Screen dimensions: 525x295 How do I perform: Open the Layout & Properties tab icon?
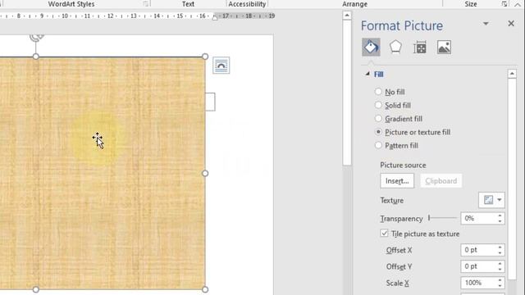tap(420, 48)
